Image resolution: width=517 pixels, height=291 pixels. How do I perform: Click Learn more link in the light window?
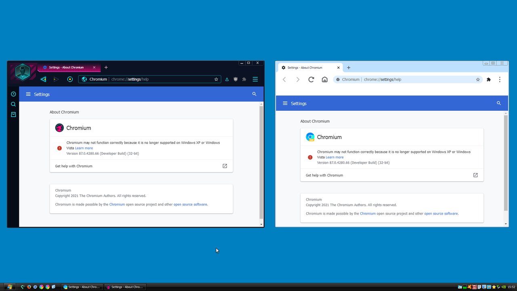pyautogui.click(x=335, y=157)
